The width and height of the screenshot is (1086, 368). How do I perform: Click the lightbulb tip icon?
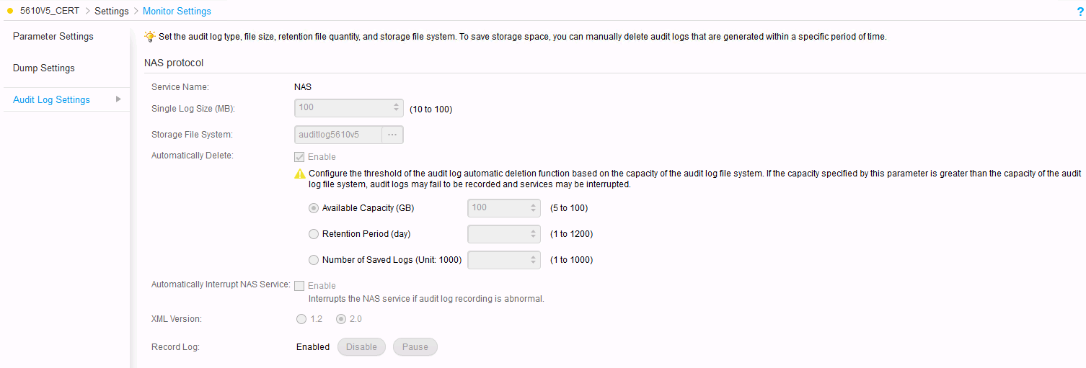pos(150,37)
